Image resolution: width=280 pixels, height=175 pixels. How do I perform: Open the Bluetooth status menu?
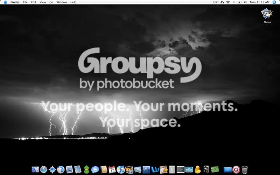(x=234, y=2)
